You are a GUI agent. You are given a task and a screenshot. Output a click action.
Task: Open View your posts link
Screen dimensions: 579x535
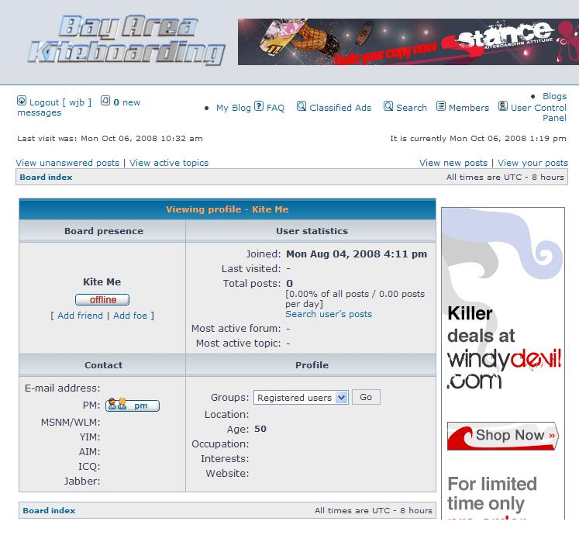tap(532, 163)
